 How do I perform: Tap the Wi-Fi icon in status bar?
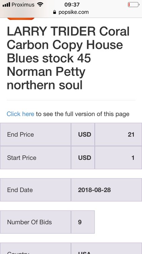click(x=40, y=4)
